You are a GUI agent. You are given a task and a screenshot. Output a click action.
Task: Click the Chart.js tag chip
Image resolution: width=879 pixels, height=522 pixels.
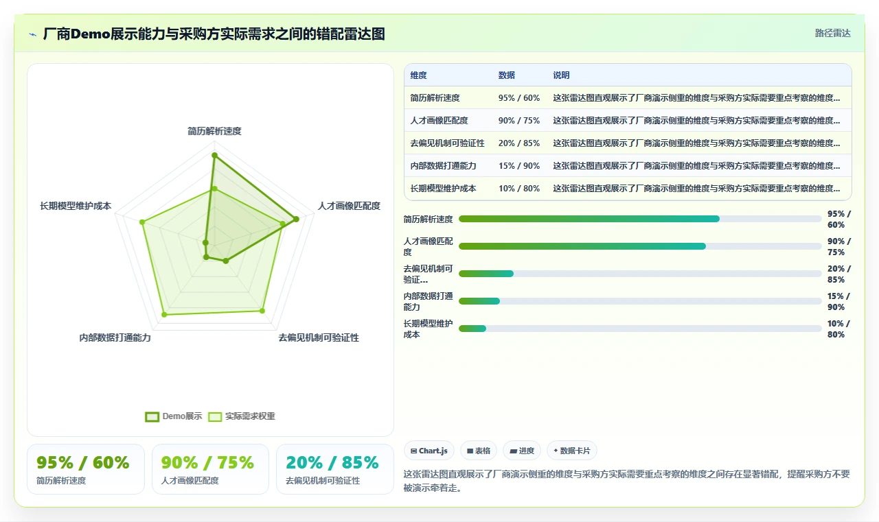pos(429,451)
